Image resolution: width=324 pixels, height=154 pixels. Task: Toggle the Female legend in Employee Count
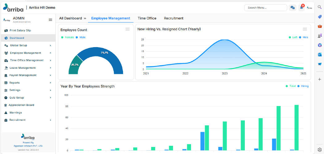click(67, 38)
